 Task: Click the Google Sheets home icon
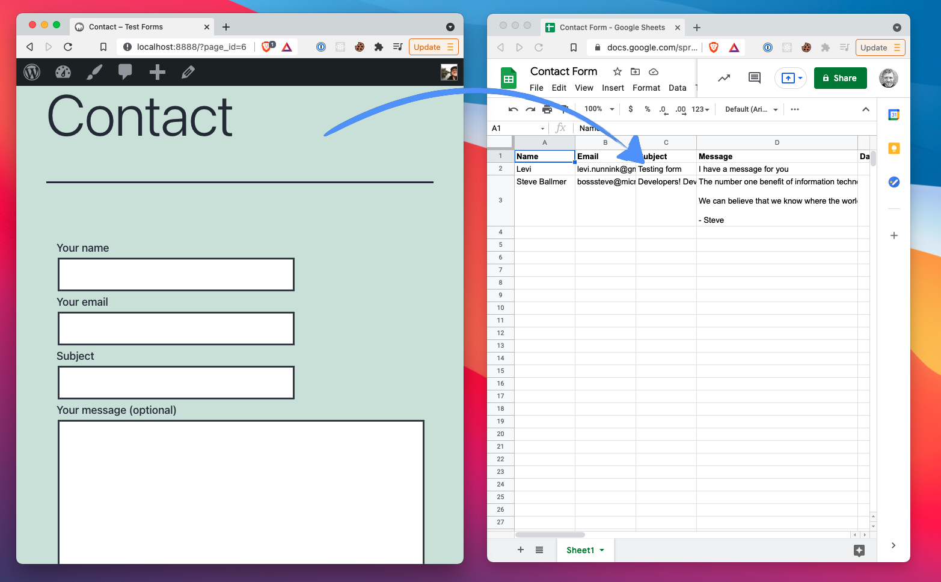pos(509,78)
